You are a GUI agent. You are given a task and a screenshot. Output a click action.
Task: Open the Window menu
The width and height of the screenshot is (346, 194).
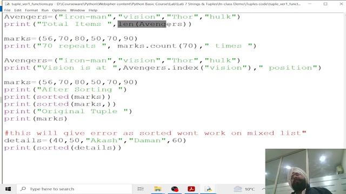[77, 10]
